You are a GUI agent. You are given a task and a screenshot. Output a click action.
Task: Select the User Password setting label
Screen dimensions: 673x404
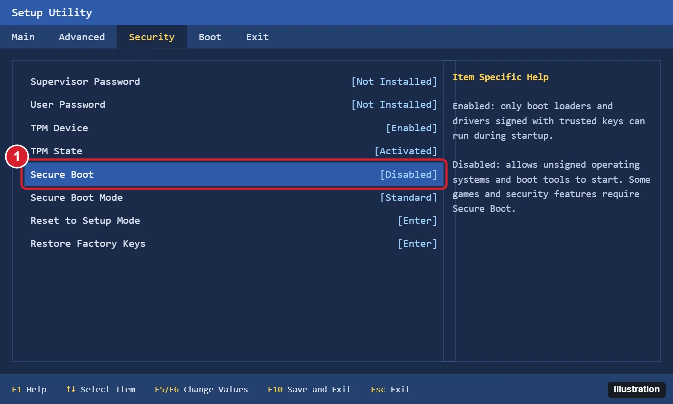(x=68, y=105)
